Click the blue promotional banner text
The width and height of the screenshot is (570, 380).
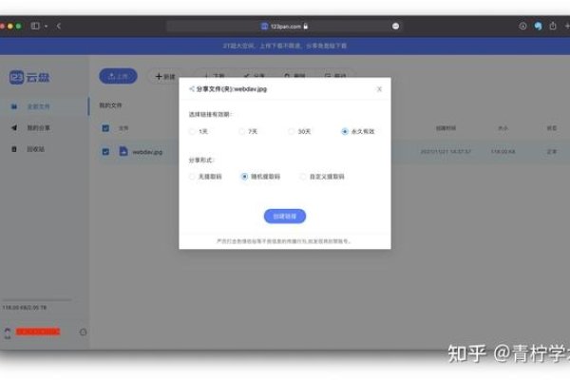tap(284, 46)
